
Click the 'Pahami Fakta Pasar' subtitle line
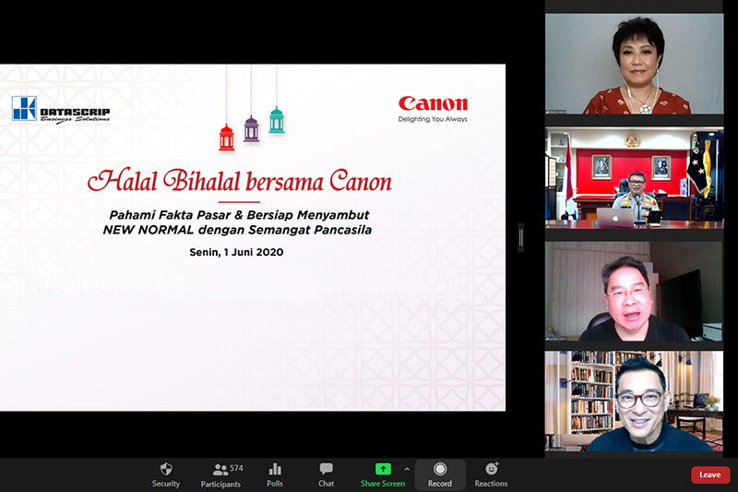(x=239, y=215)
